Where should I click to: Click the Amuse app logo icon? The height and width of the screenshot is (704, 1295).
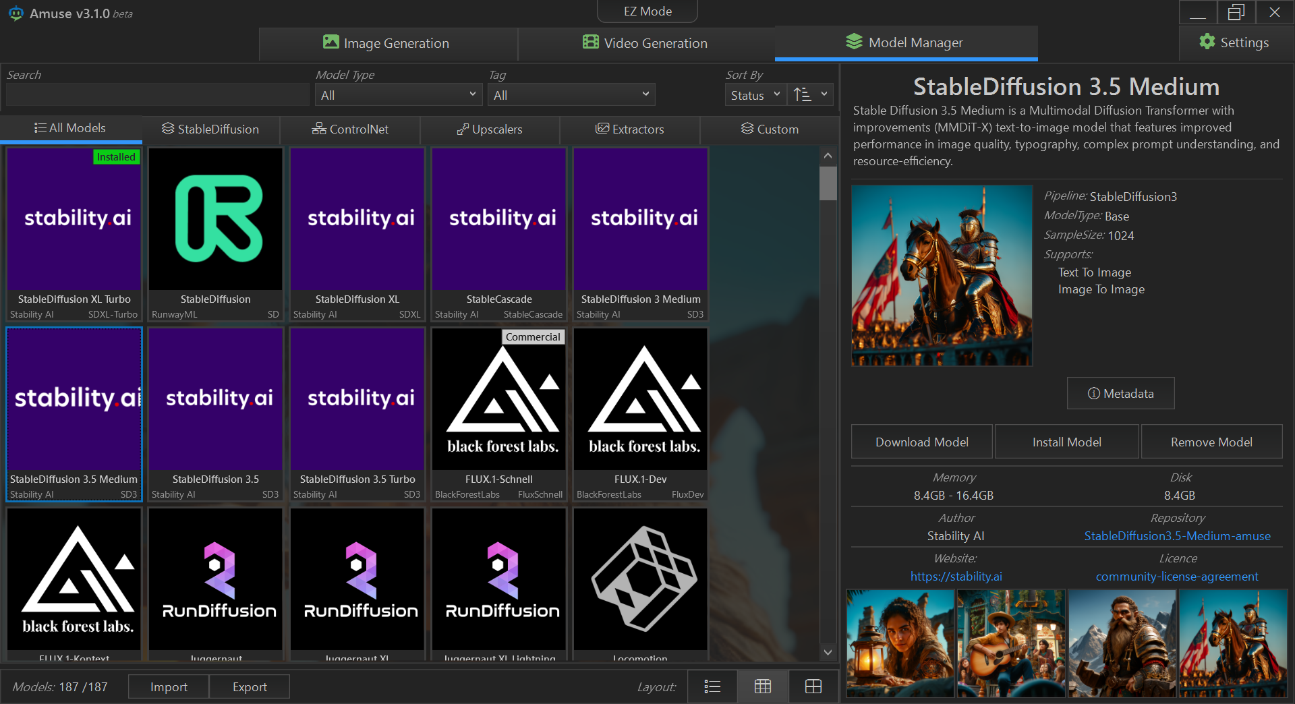coord(16,13)
